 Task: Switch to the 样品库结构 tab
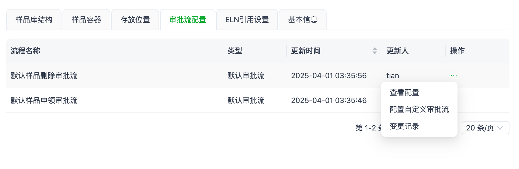(x=34, y=20)
